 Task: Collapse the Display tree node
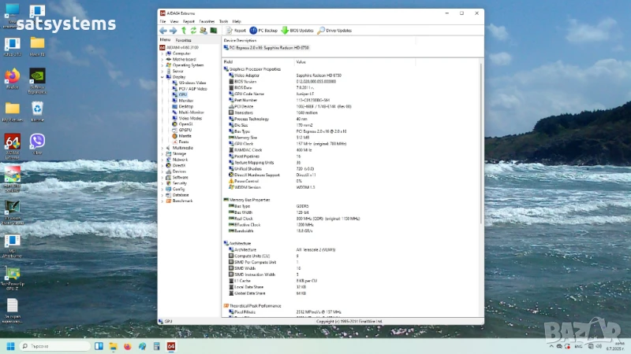[x=163, y=76]
